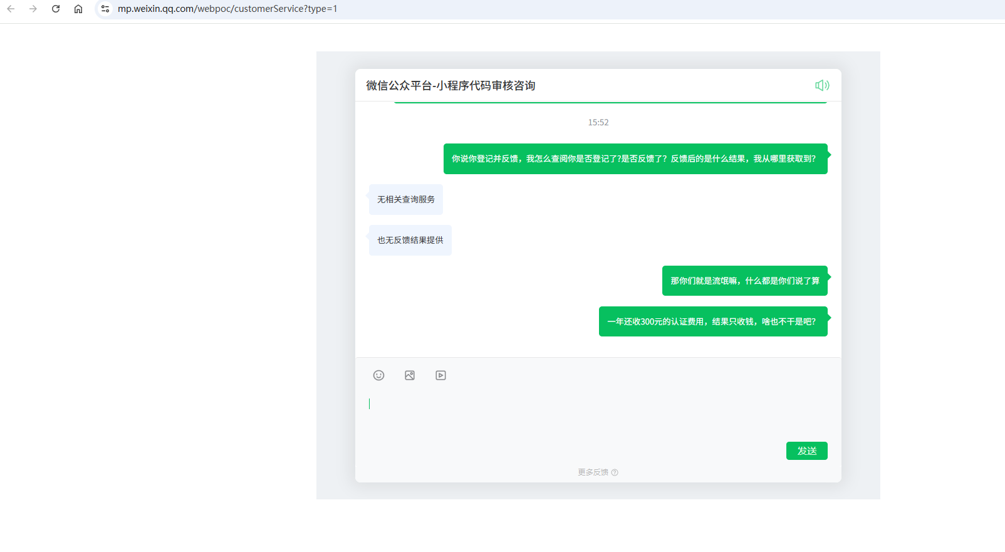The height and width of the screenshot is (552, 1005).
Task: Select the sent message starting 你说你登记并反馈
Action: 635,159
